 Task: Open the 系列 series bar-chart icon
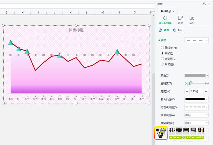[192, 18]
